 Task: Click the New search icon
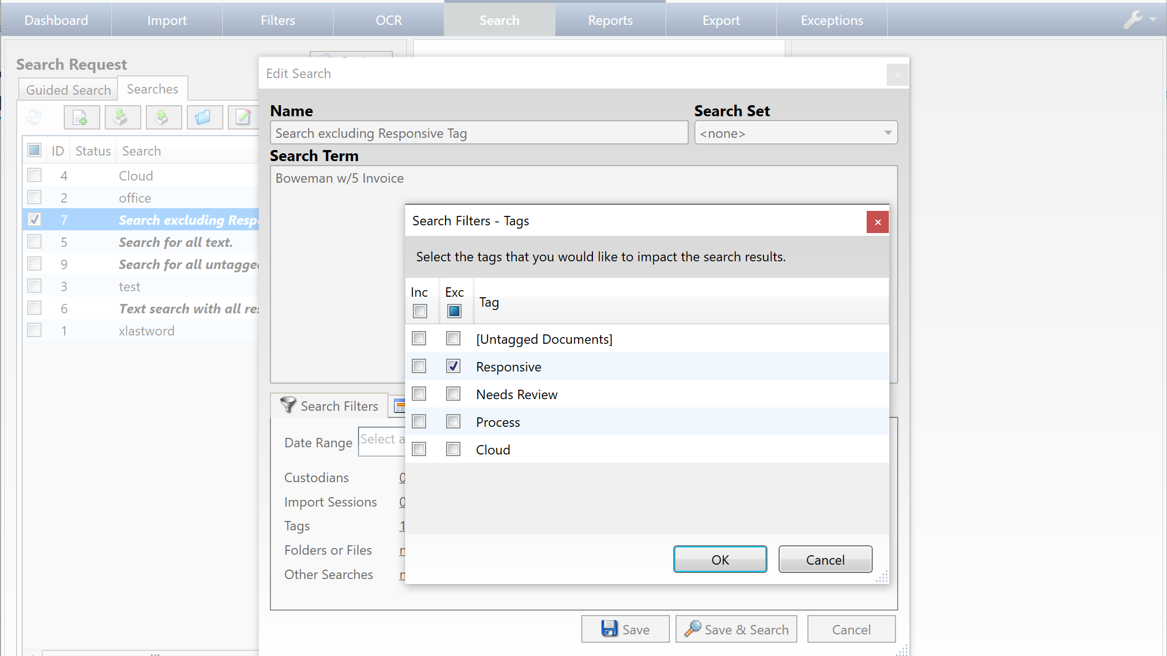(80, 118)
